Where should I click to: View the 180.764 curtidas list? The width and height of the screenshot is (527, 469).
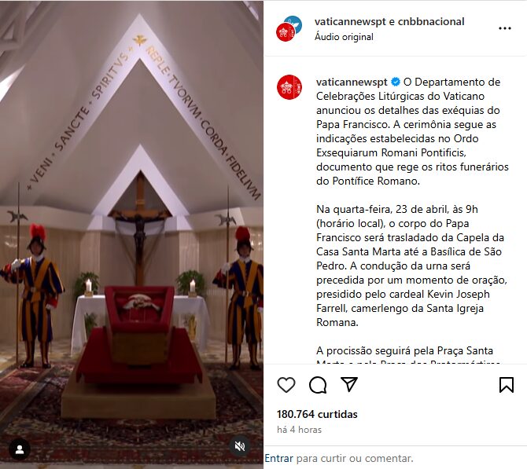tap(317, 414)
